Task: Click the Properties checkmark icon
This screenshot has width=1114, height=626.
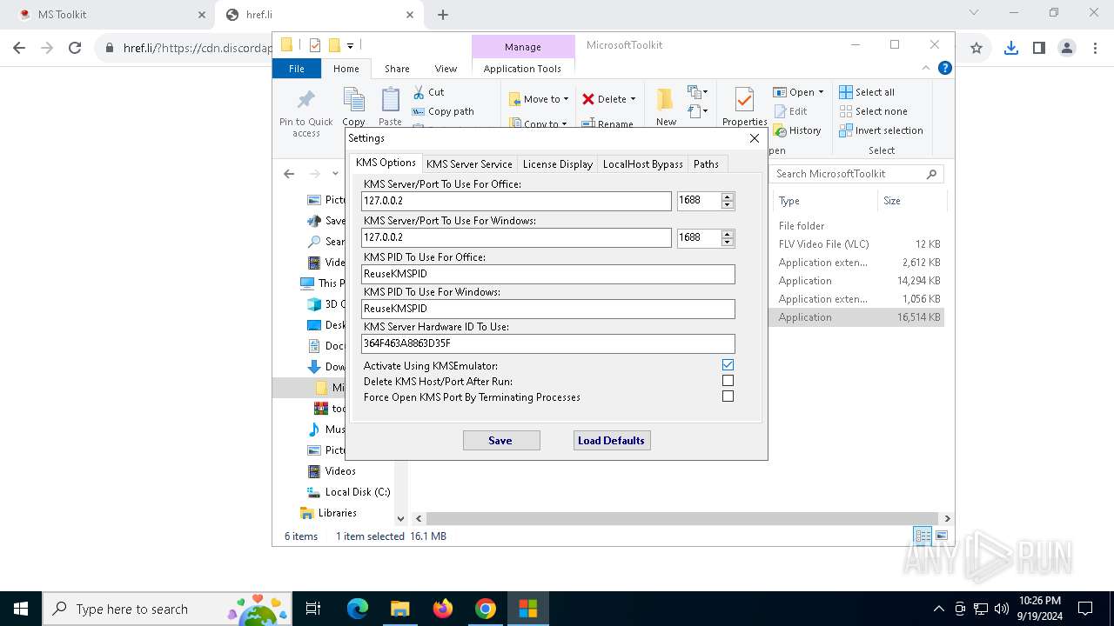Action: click(744, 100)
